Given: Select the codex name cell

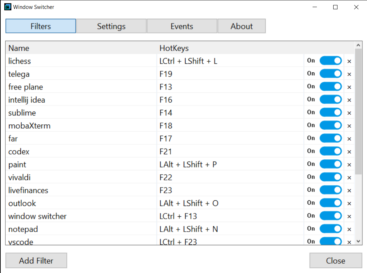Looking at the screenshot, I should pyautogui.click(x=81, y=151).
